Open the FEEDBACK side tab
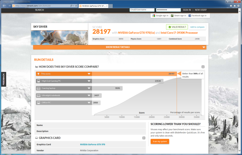Image resolution: width=242 pixels, height=155 pixels. (x=4, y=79)
